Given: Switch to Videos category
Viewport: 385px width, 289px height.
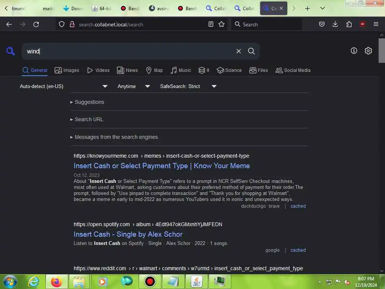Looking at the screenshot, I should (x=98, y=70).
